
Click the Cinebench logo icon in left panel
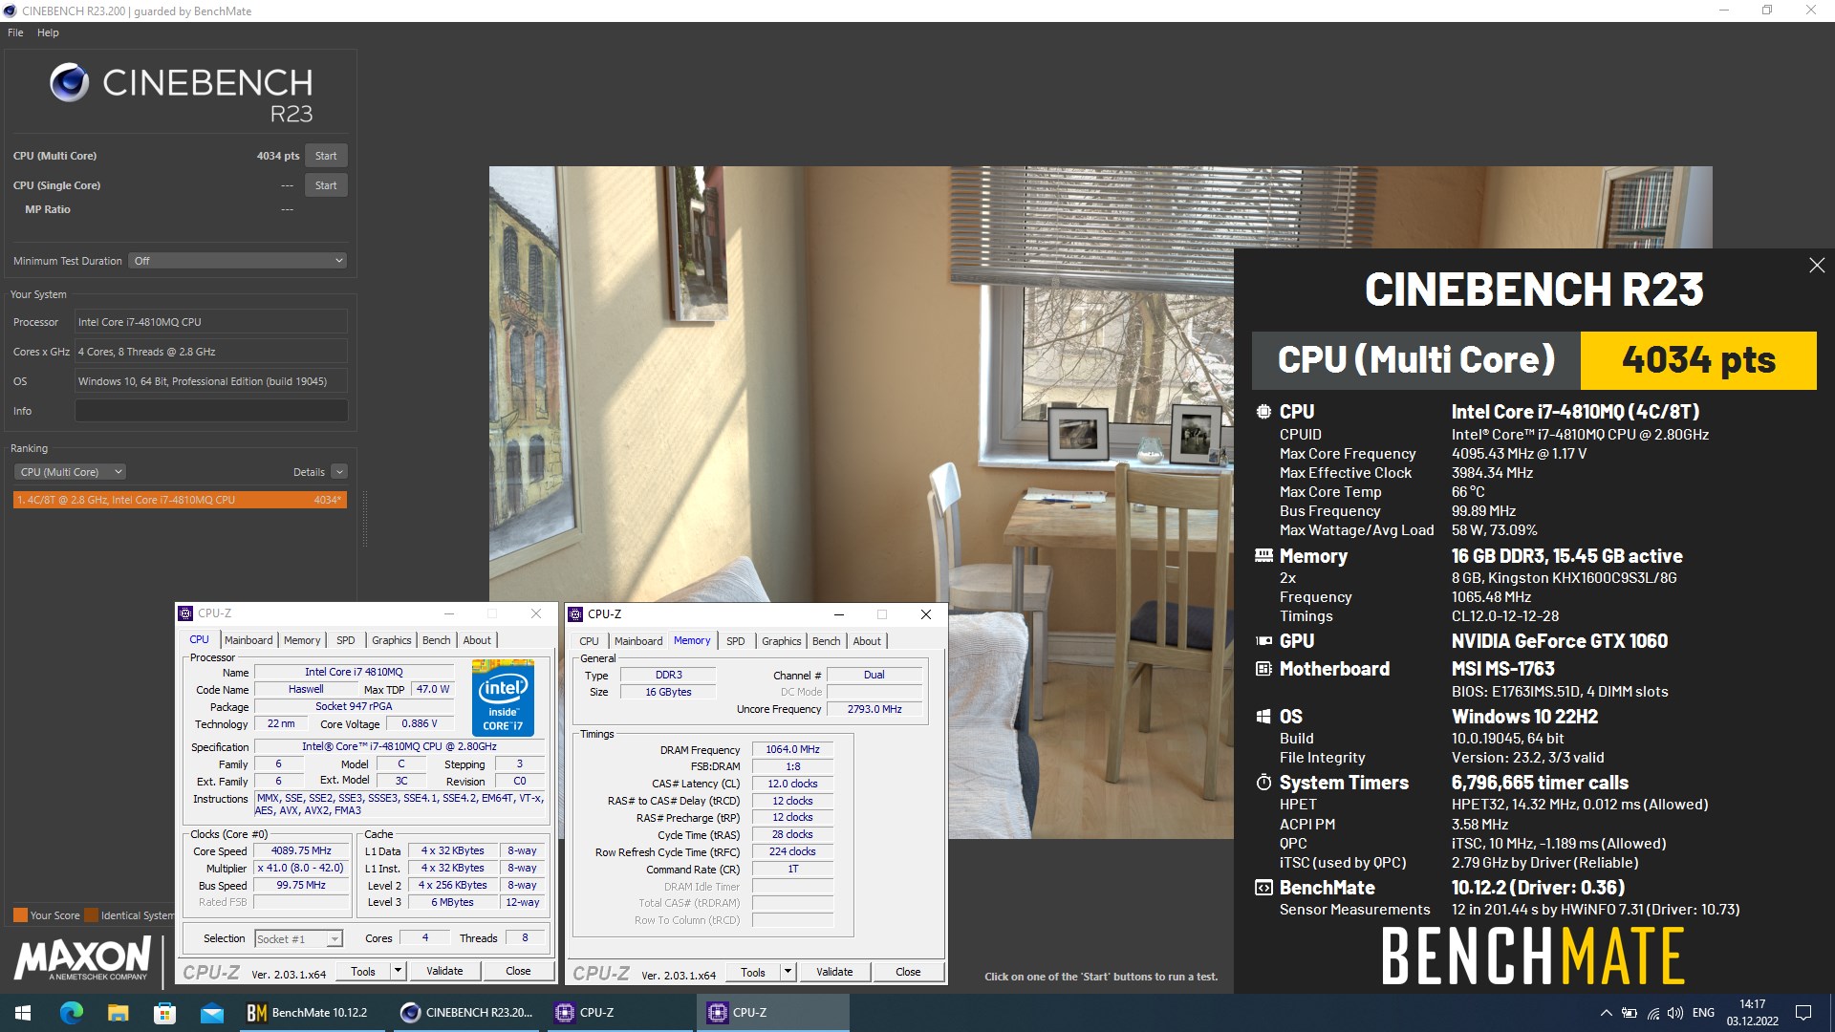pyautogui.click(x=70, y=83)
